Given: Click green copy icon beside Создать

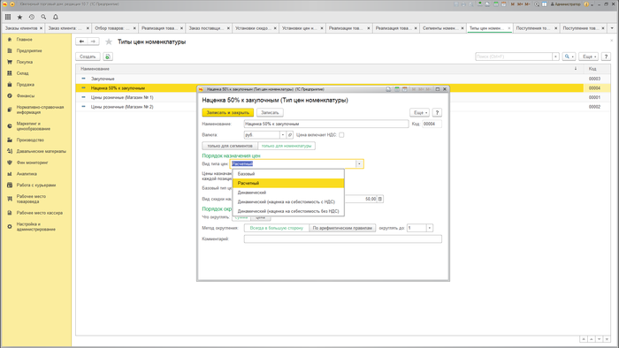Looking at the screenshot, I should [108, 57].
